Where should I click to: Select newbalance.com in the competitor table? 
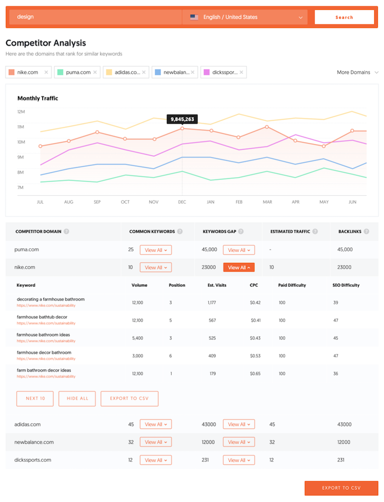(34, 442)
